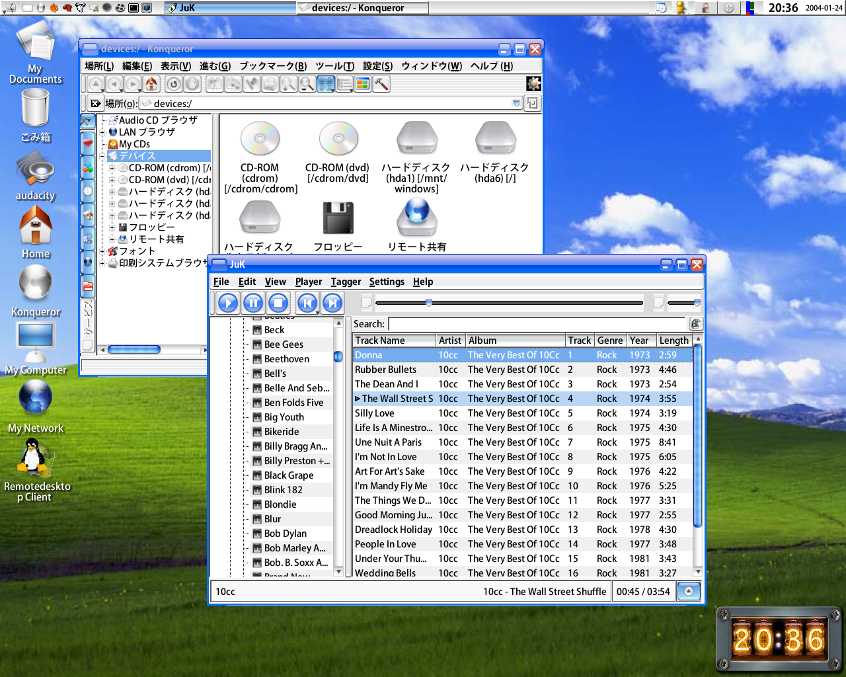Click the lock icon in the system tray

pos(705,8)
